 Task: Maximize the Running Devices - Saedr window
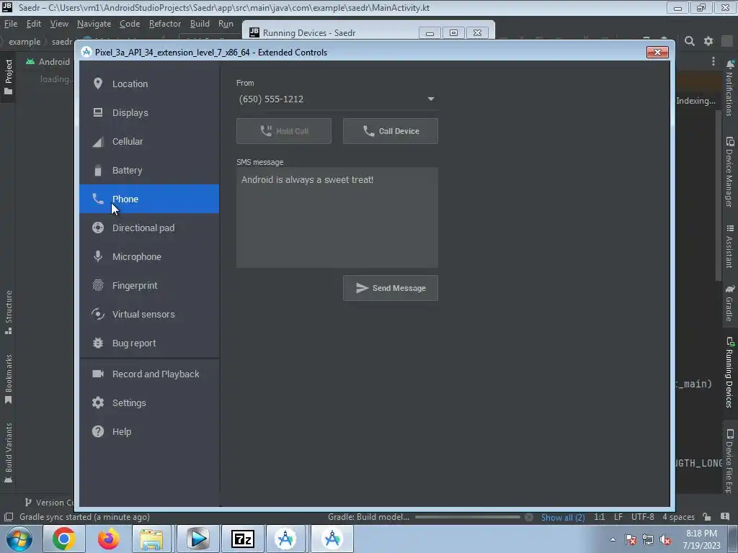click(453, 33)
